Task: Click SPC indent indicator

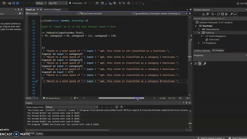Action: (x=180, y=98)
